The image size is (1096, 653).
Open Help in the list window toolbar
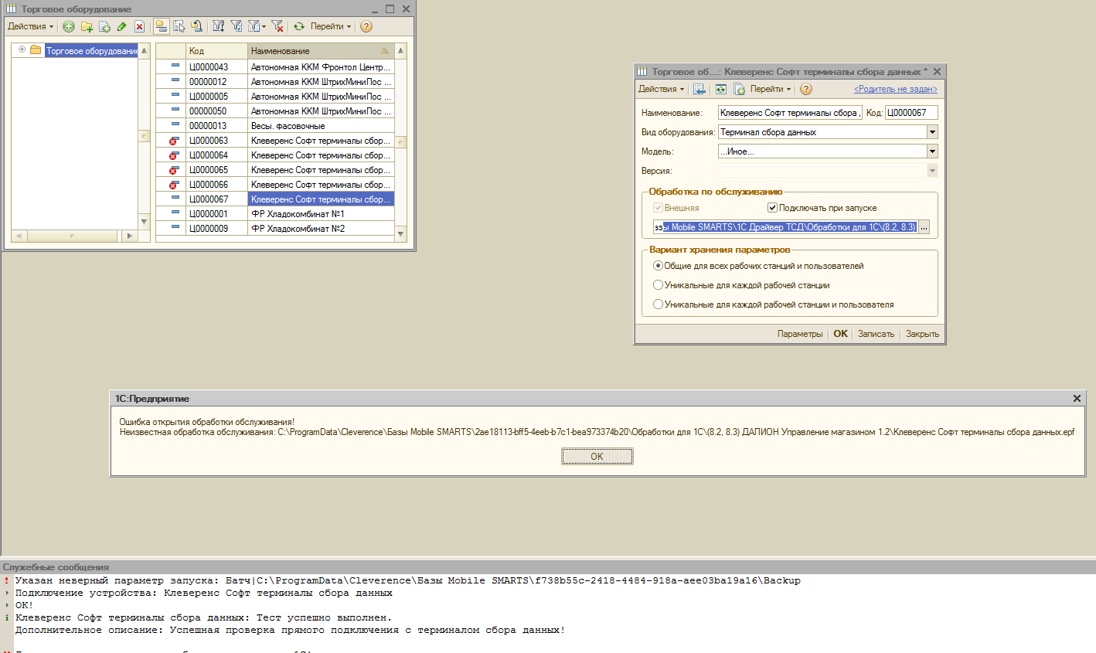tap(366, 26)
